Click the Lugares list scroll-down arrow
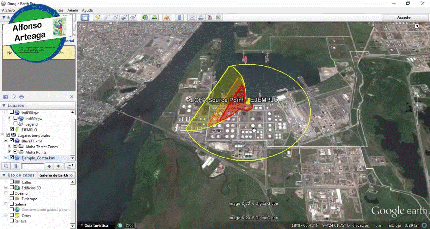The width and height of the screenshot is (430, 229). click(x=73, y=158)
